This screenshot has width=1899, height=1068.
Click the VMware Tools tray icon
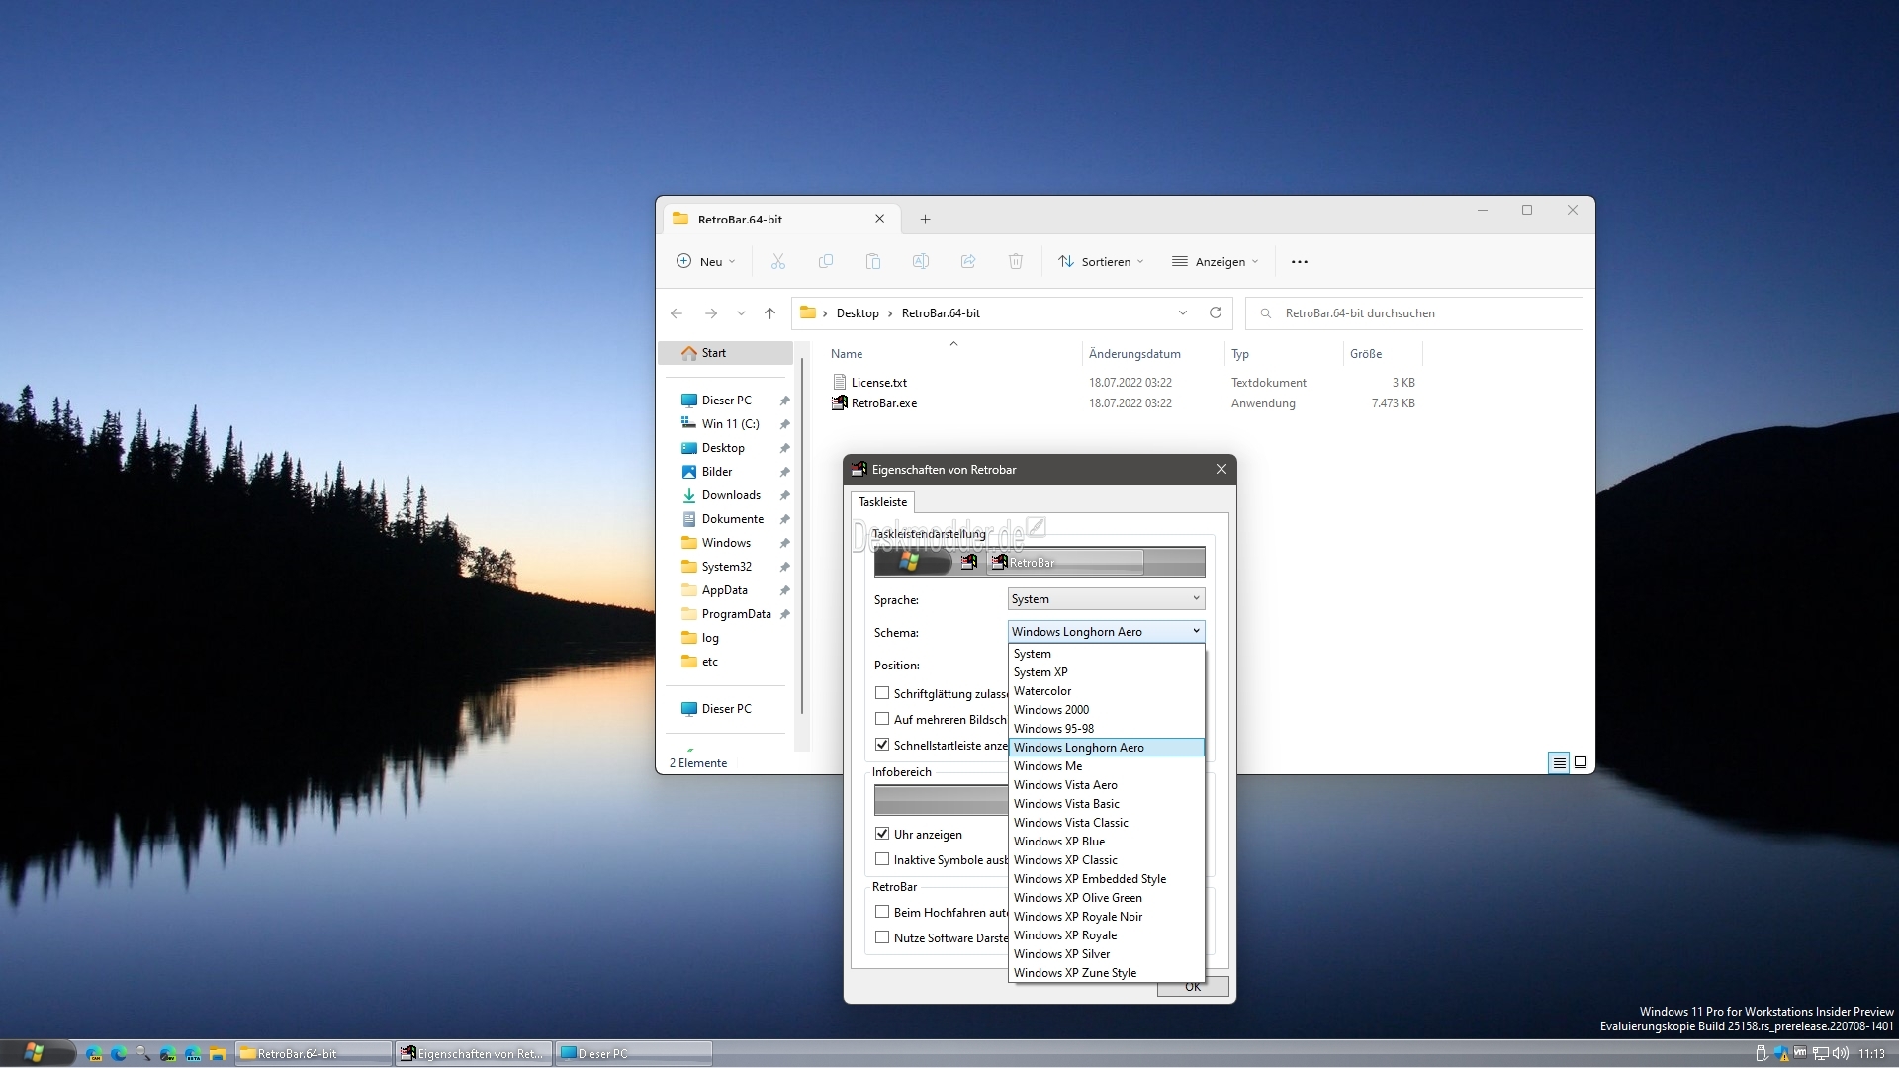click(1801, 1054)
